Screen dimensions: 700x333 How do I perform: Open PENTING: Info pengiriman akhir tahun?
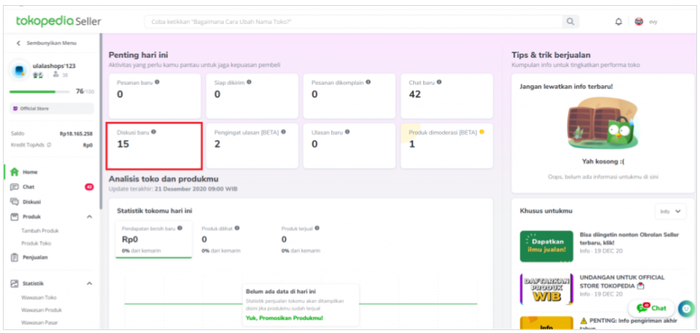point(628,324)
